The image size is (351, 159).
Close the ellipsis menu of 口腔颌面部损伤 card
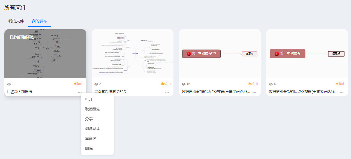(80, 93)
